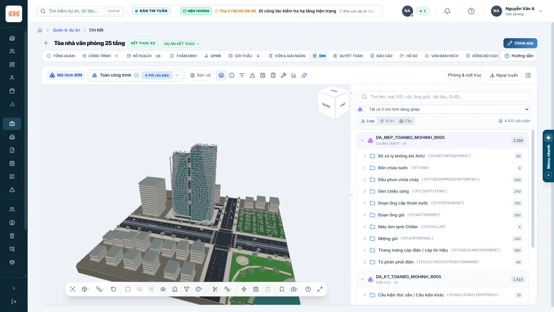
Task: Toggle the right side panel icon
Action: click(x=528, y=75)
